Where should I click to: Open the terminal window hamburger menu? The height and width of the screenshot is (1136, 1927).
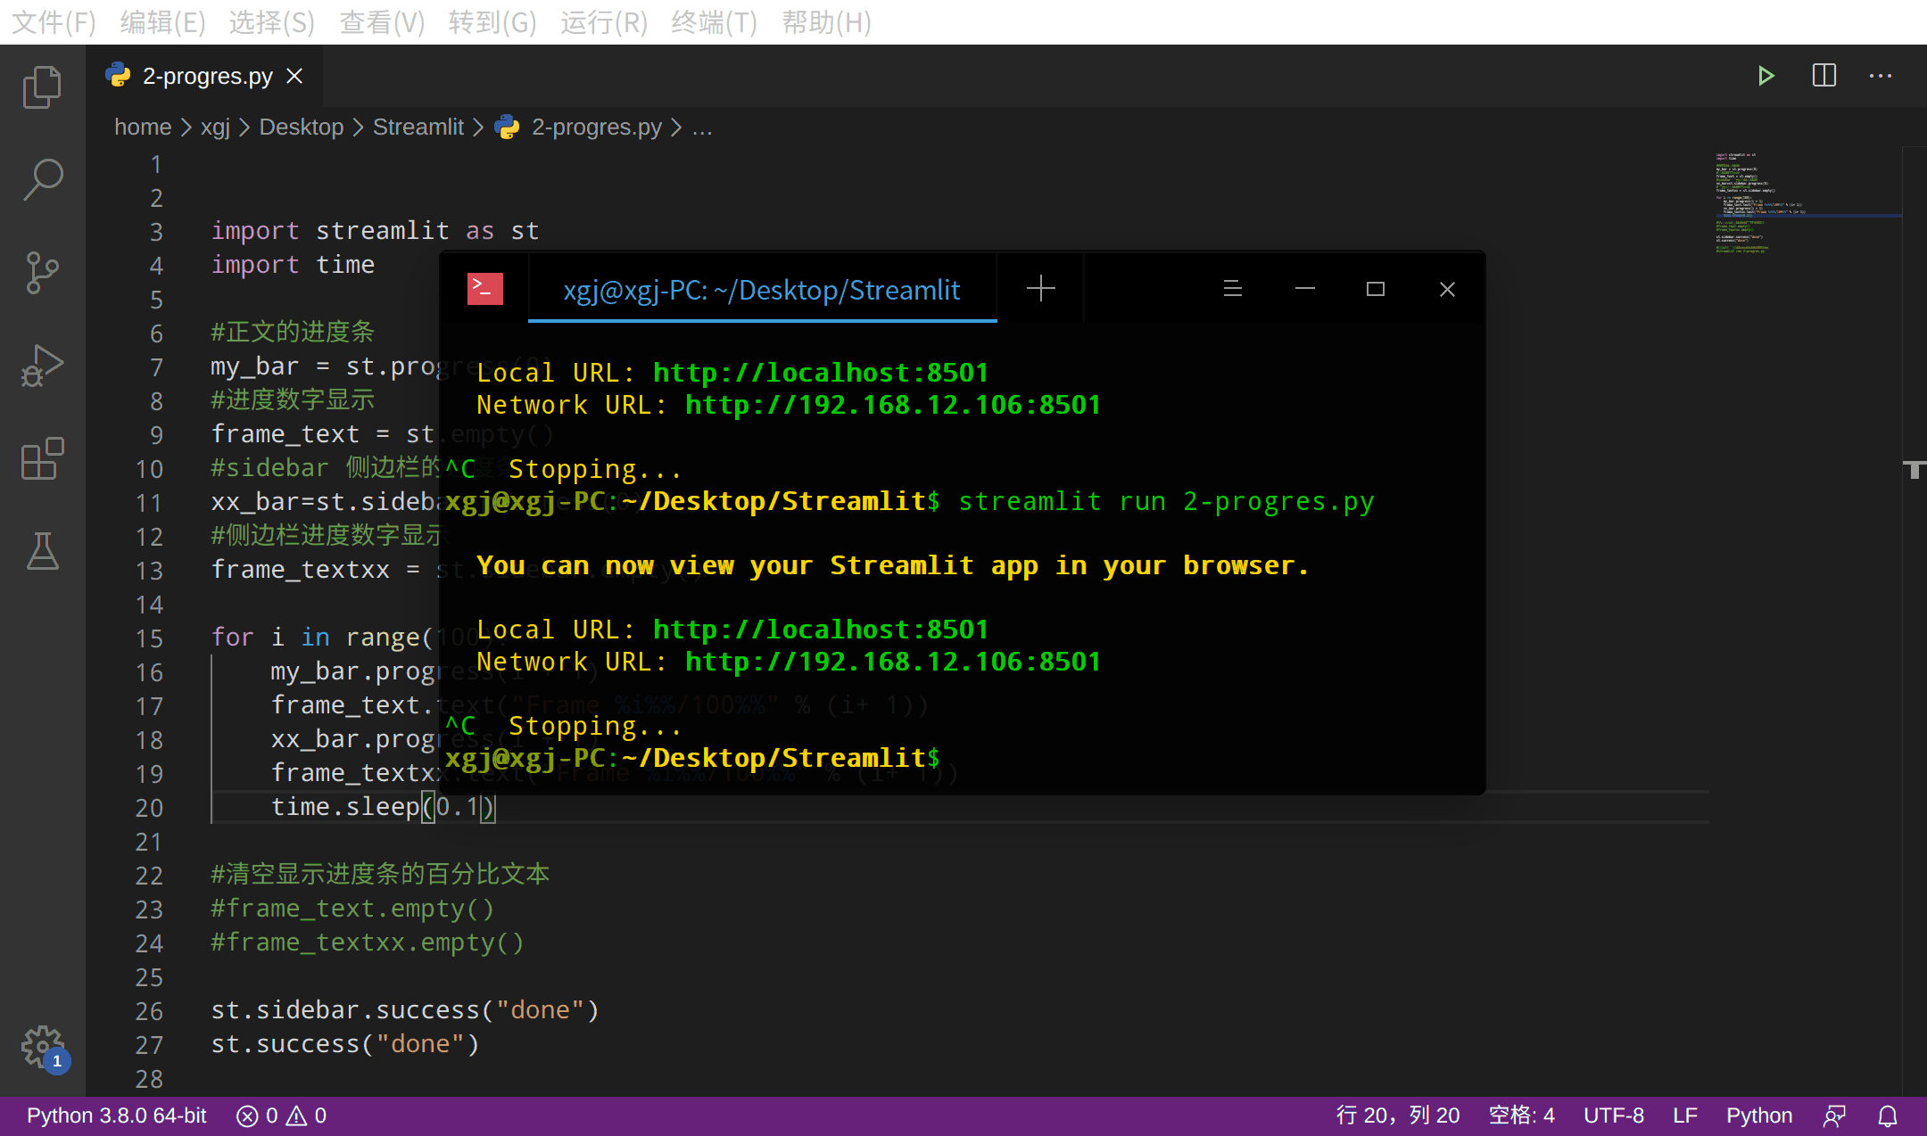click(x=1232, y=289)
